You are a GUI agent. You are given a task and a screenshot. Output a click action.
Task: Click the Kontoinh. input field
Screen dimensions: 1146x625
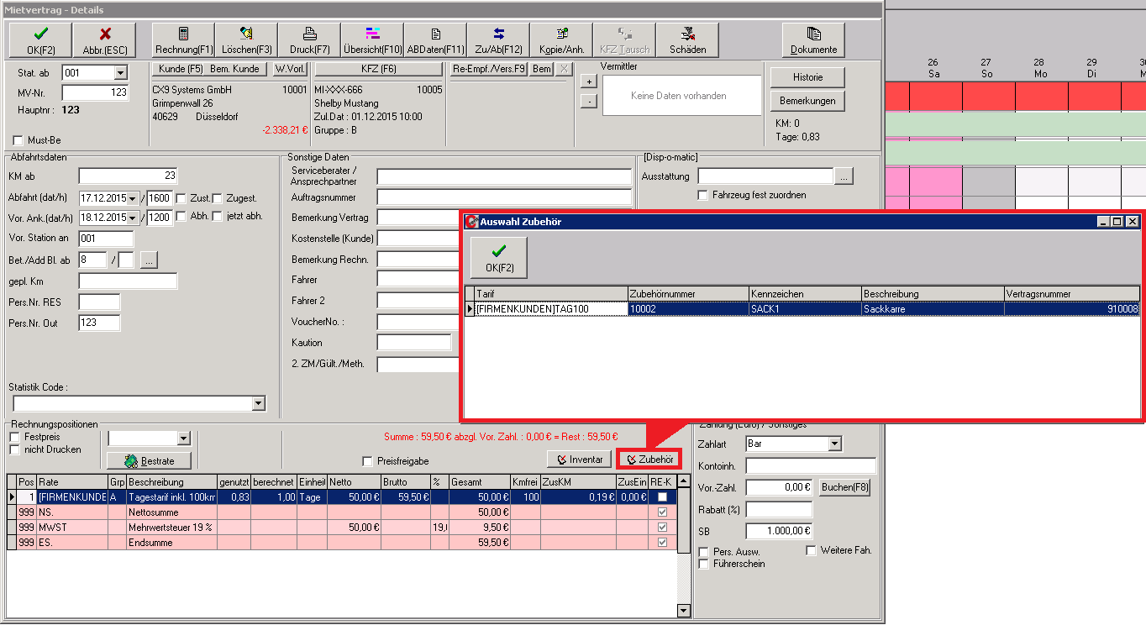(811, 465)
